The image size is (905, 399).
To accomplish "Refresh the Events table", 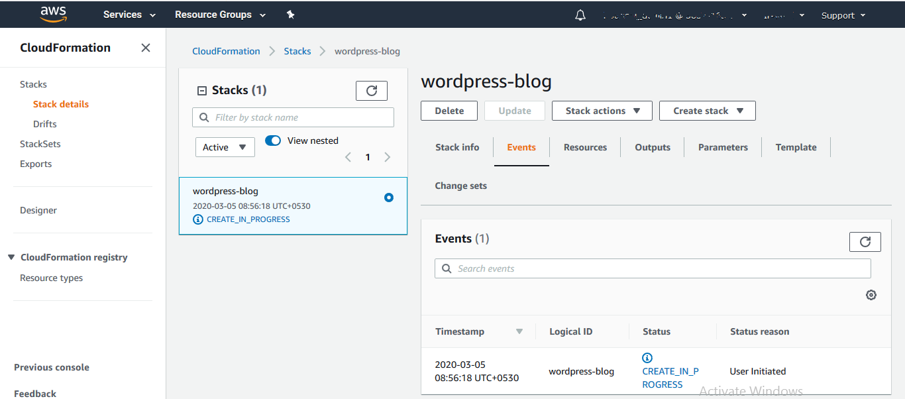I will click(865, 242).
